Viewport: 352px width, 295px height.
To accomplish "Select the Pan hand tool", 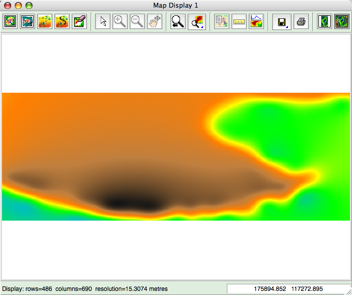I will [155, 21].
